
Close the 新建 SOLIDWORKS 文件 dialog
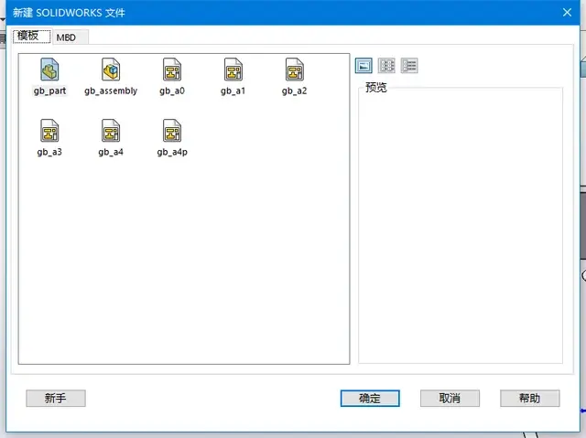(567, 12)
